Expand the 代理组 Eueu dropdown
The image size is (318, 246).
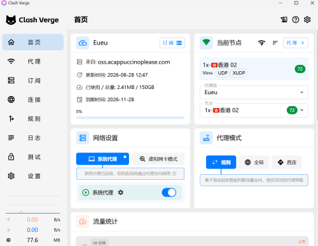pos(254,92)
